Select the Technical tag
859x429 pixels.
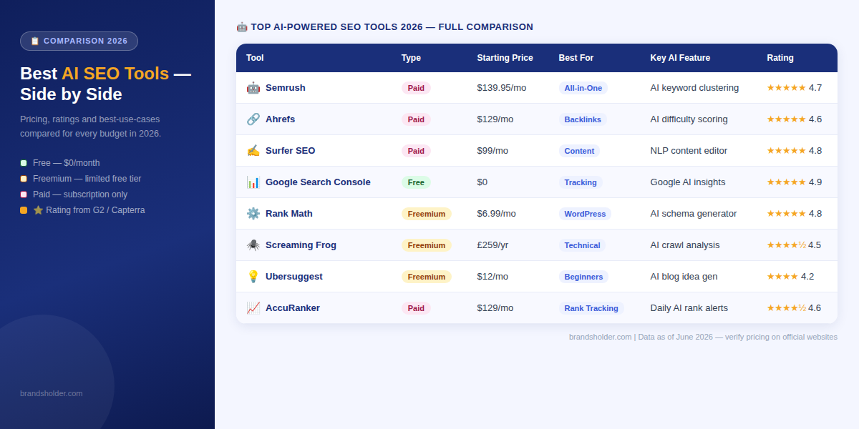click(x=582, y=245)
